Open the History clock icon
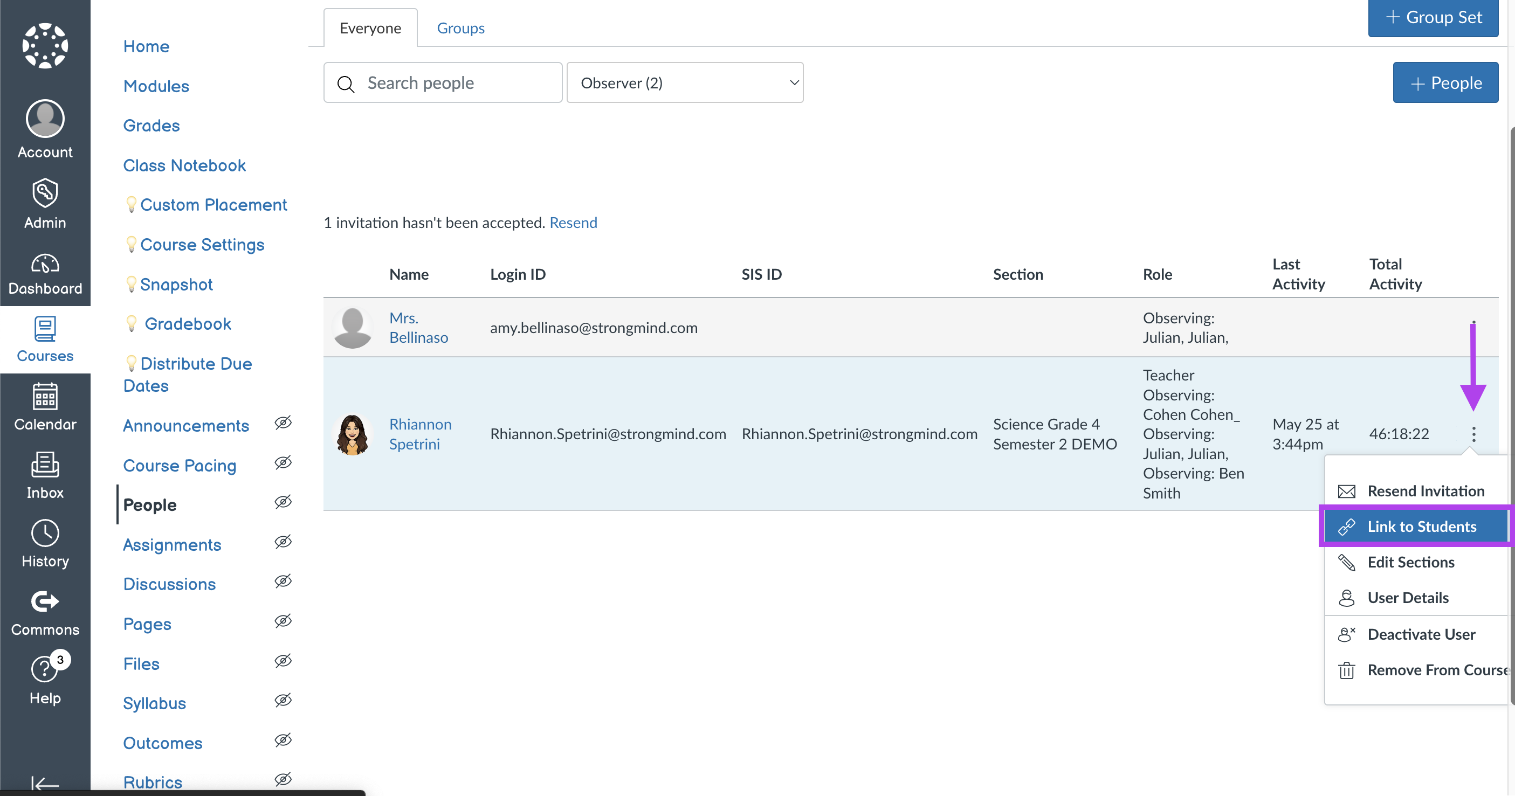 click(x=45, y=533)
